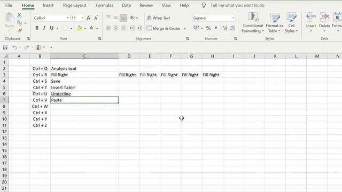342x192 pixels.
Task: Apply Percent style
Action: tap(208, 28)
